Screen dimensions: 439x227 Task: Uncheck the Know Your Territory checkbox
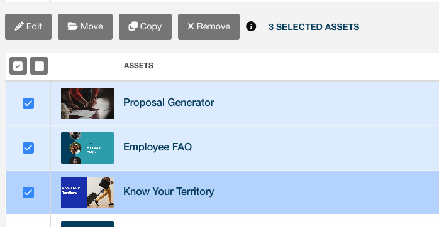pyautogui.click(x=28, y=193)
